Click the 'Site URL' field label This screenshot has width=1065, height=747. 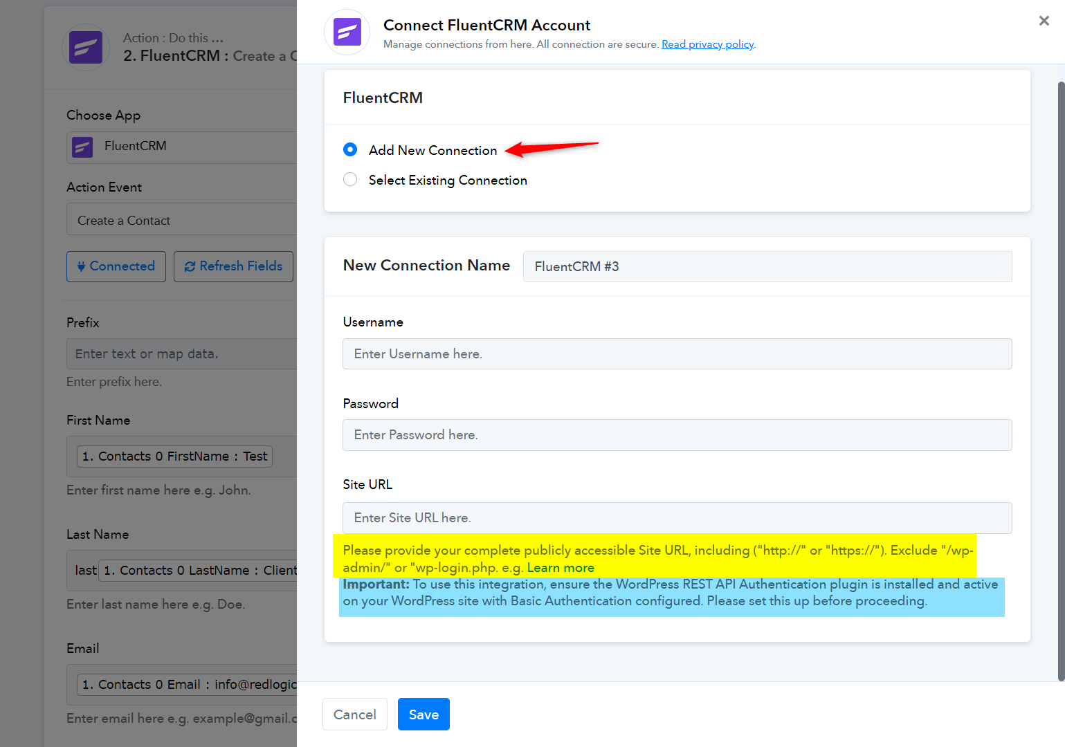pyautogui.click(x=367, y=485)
